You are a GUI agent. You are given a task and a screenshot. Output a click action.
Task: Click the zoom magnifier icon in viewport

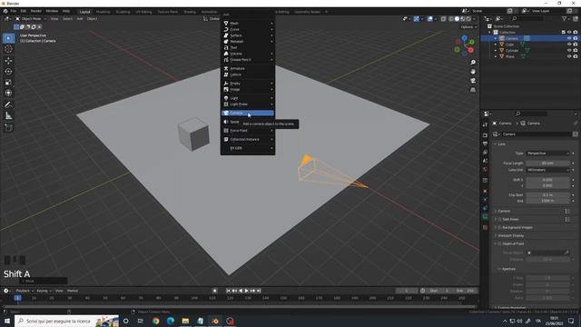click(x=473, y=63)
